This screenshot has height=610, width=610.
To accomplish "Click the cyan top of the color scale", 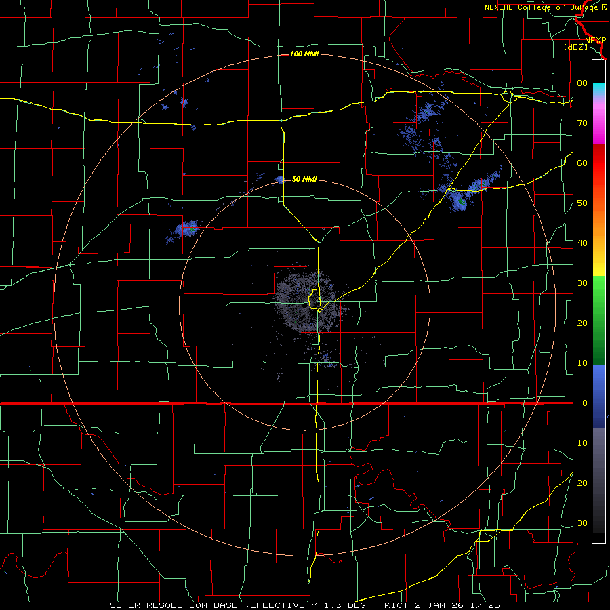I will 598,88.
